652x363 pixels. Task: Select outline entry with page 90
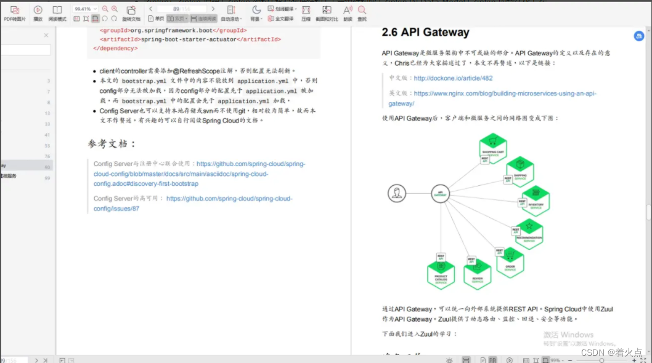pyautogui.click(x=26, y=167)
